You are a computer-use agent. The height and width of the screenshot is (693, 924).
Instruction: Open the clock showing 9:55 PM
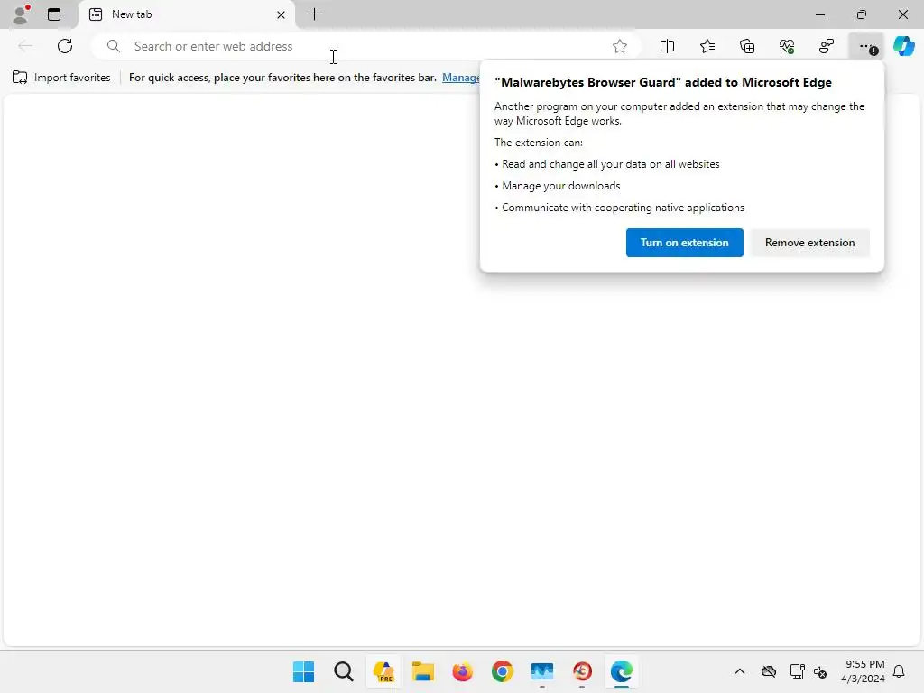(864, 671)
